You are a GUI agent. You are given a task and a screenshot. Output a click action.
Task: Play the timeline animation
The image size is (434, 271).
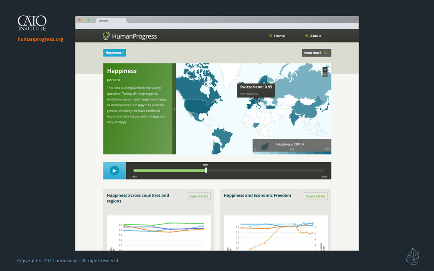[114, 171]
